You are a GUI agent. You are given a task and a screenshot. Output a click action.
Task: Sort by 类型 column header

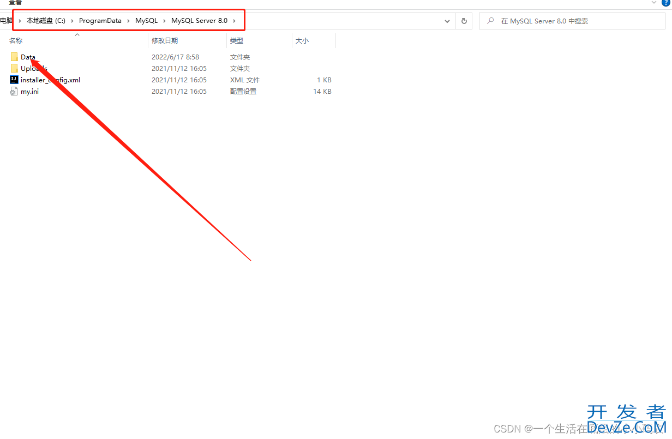pyautogui.click(x=237, y=40)
